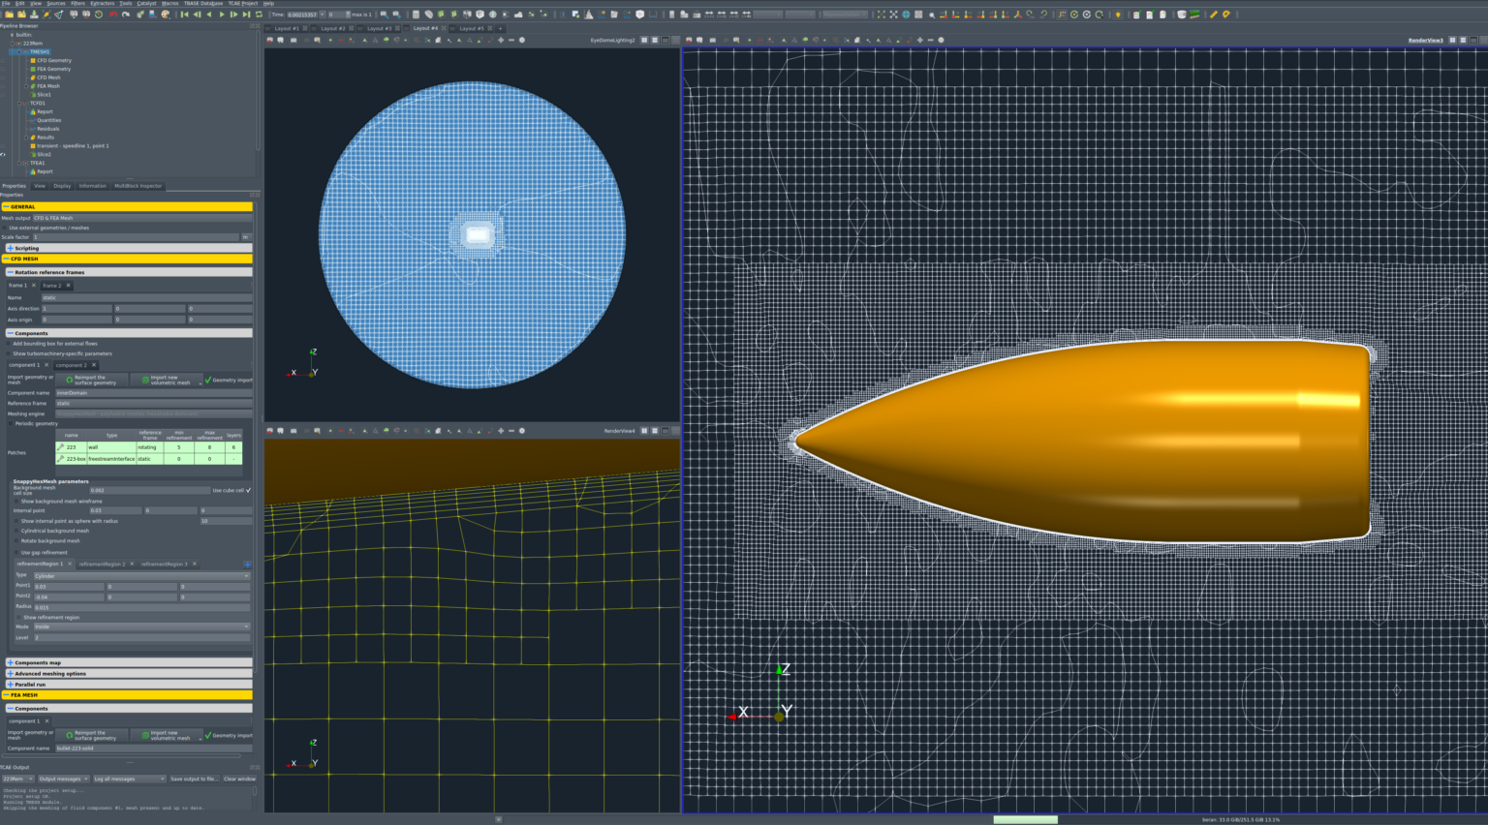Change the Mode dropdown from Inside

pyautogui.click(x=140, y=626)
